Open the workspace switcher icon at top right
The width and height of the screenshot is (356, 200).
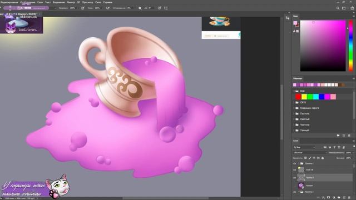(344, 8)
